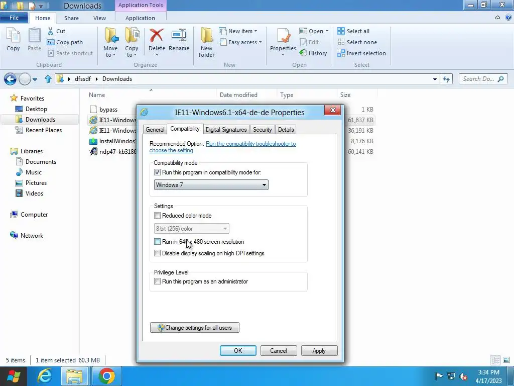Open address bar history dropdown arrow
The image size is (514, 386).
(435, 79)
